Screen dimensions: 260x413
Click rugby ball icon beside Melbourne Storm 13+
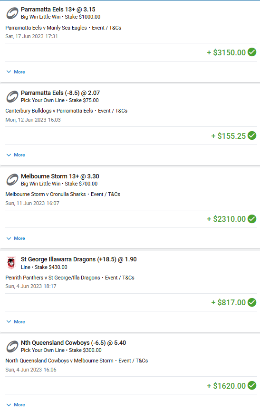(12, 180)
